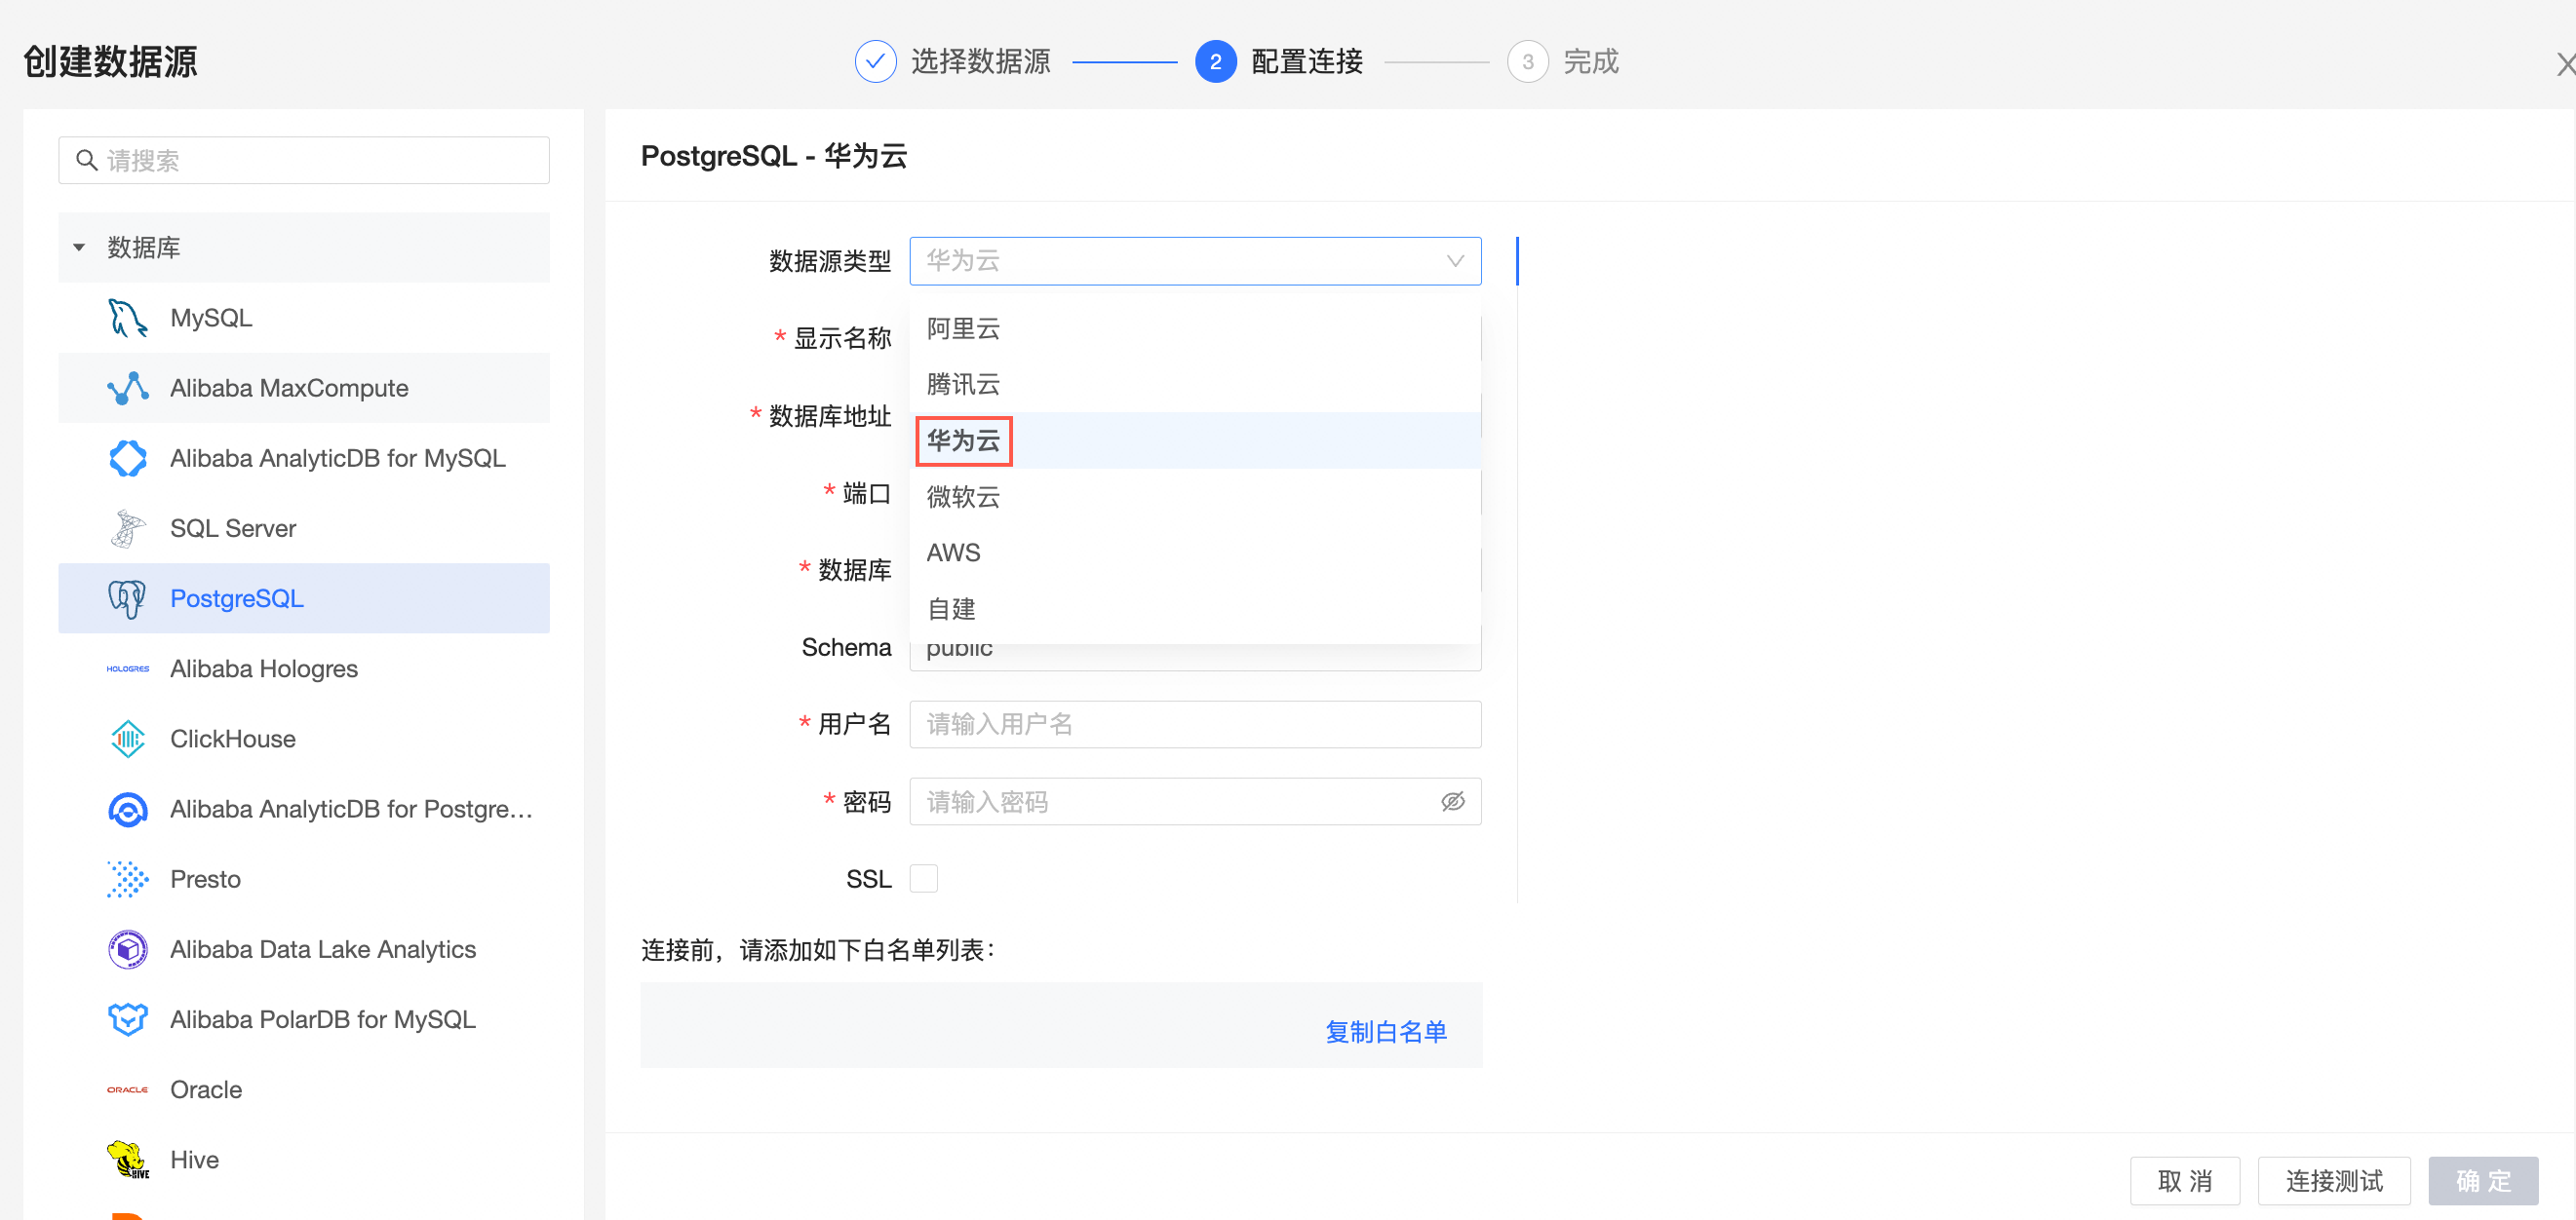Click the step 2 circle indicator
The image size is (2576, 1220).
point(1215,62)
